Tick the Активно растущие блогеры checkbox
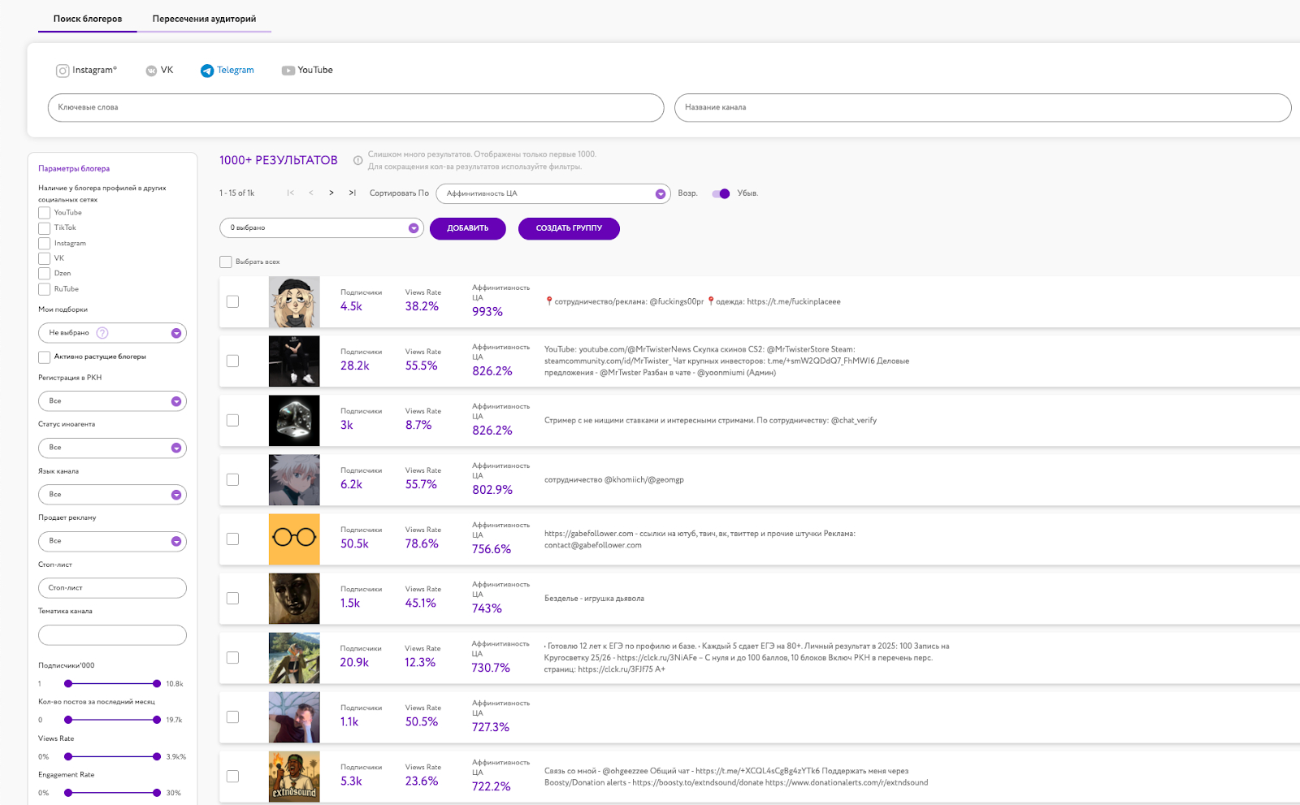 (x=45, y=357)
